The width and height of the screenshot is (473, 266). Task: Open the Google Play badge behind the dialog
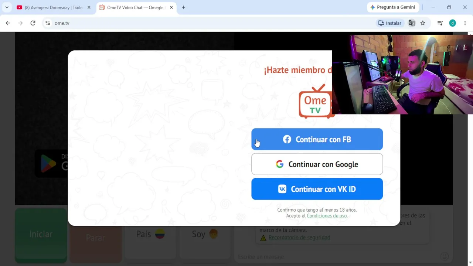(x=52, y=163)
